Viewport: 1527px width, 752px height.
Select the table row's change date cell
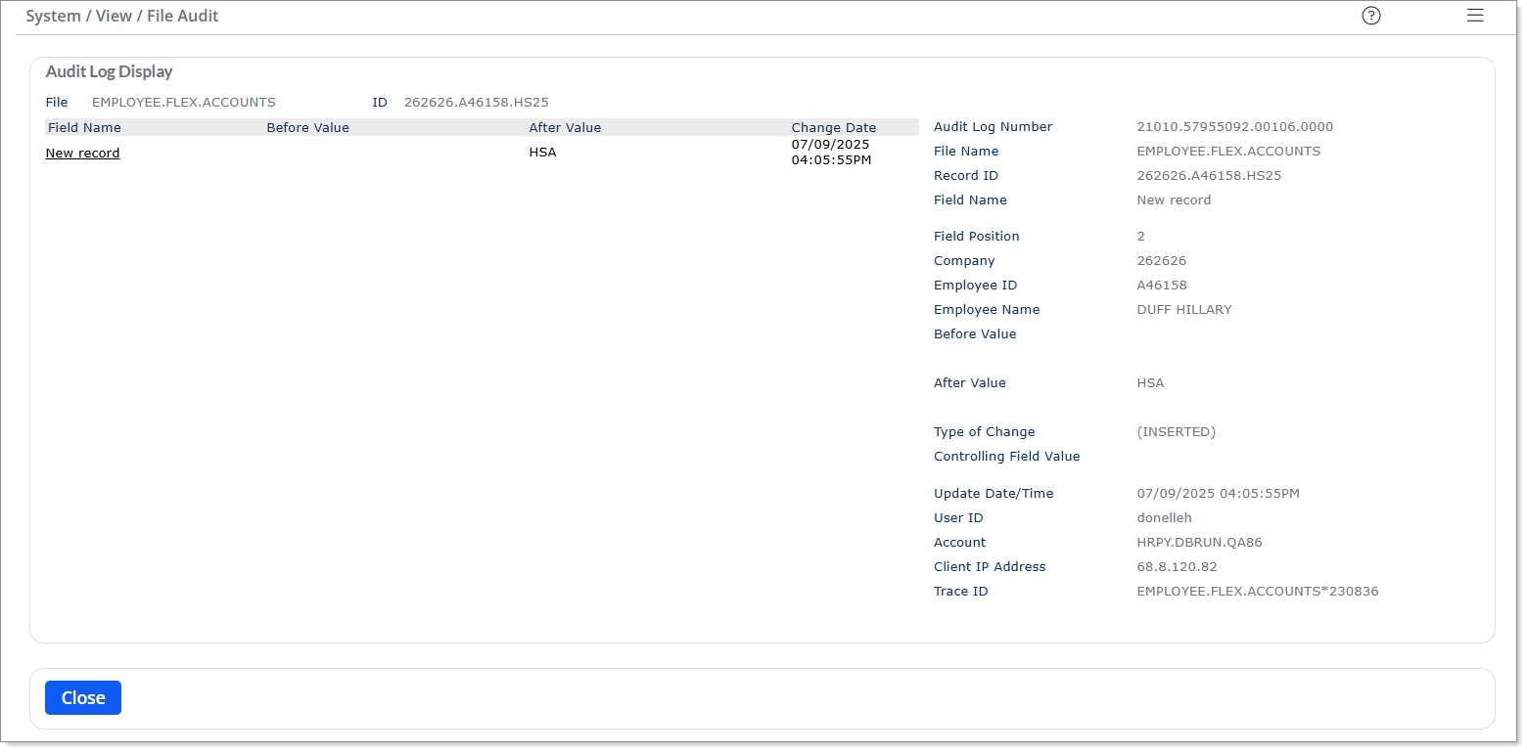(831, 152)
